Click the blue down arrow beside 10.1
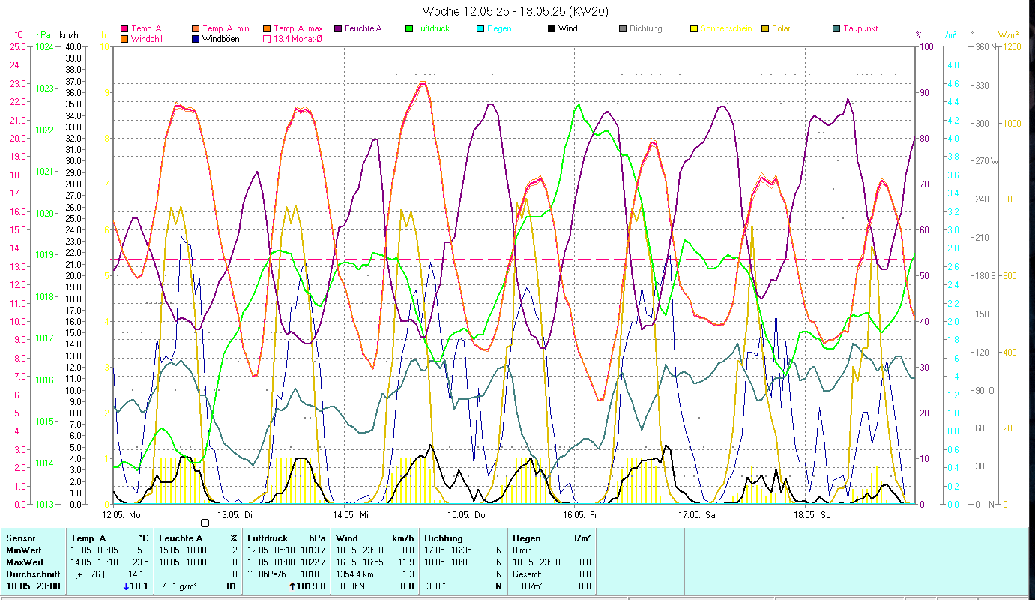The height and width of the screenshot is (600, 1035). coord(125,586)
